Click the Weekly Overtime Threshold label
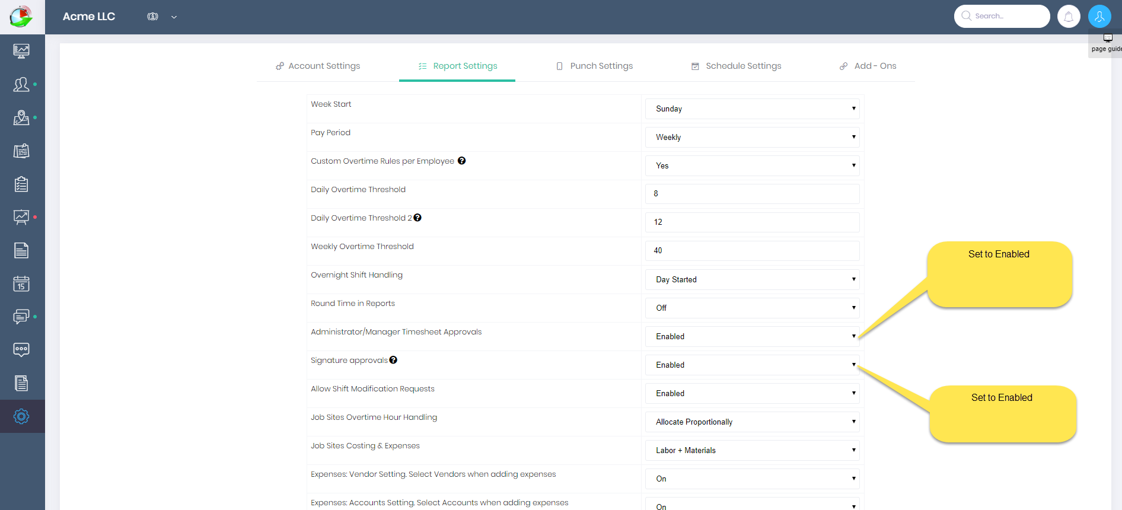Image resolution: width=1122 pixels, height=510 pixels. tap(362, 246)
